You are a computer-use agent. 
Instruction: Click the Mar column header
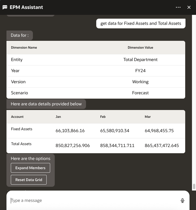pos(148,117)
